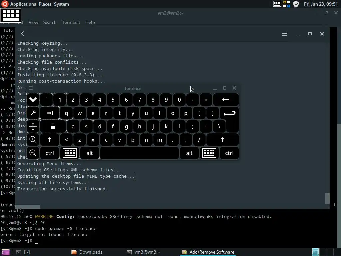Go back in Add/Remove Software
The width and height of the screenshot is (341, 256).
(x=22, y=34)
